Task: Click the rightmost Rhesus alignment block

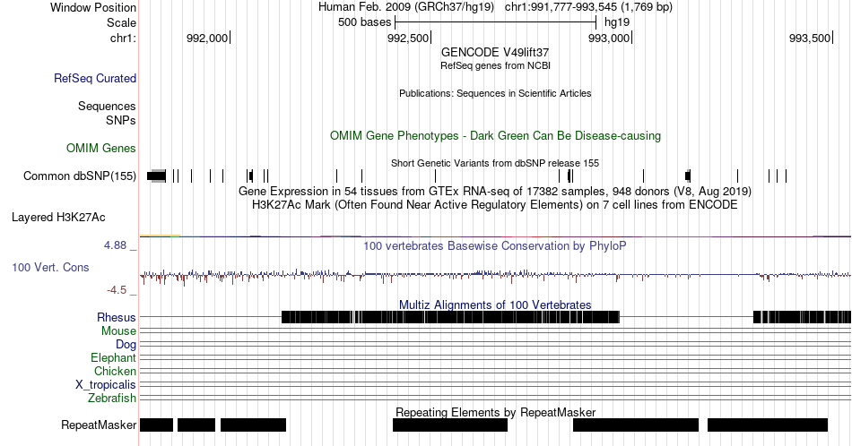Action: (x=802, y=317)
